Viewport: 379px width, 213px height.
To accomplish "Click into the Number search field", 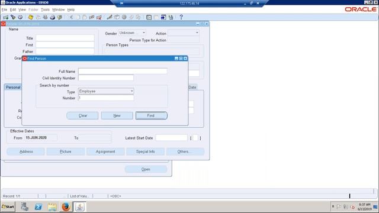I will pos(106,98).
